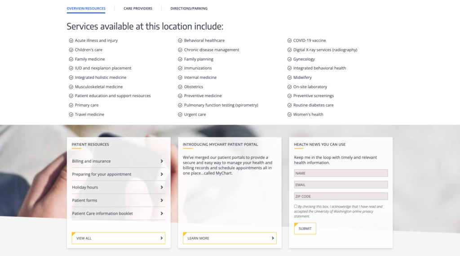Click Learn More about MyChart portal
Viewport: 460px width, 256px height.
click(x=230, y=238)
